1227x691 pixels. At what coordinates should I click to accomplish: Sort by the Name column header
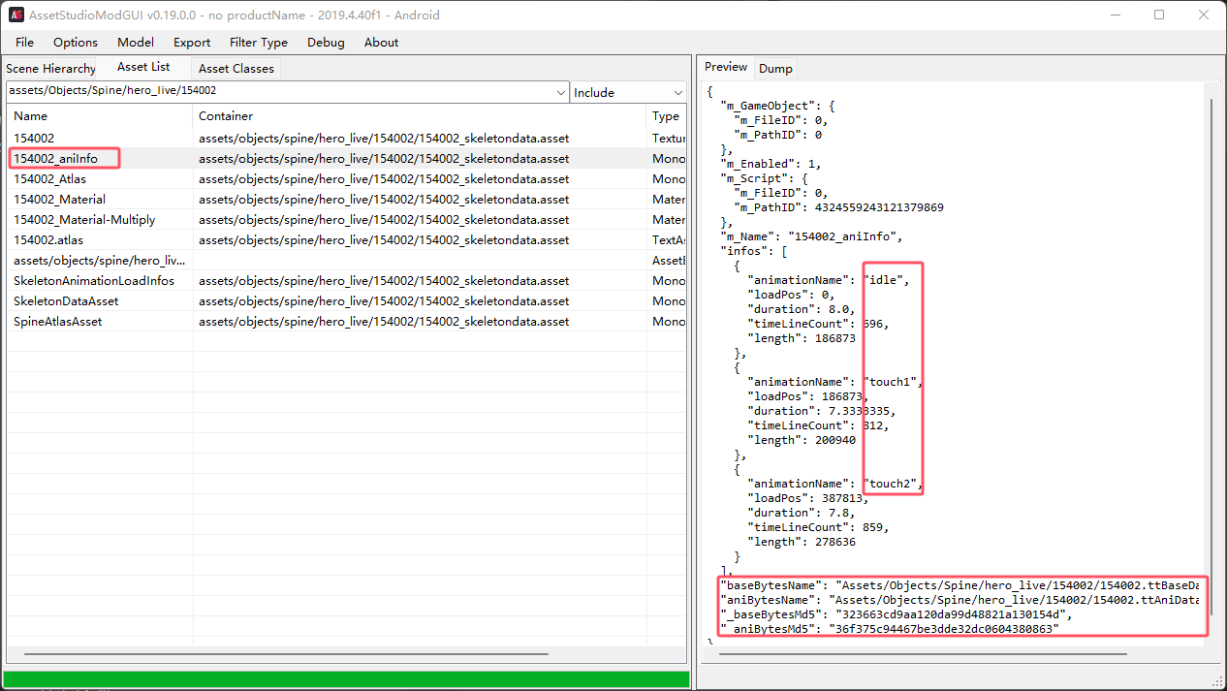pyautogui.click(x=99, y=115)
